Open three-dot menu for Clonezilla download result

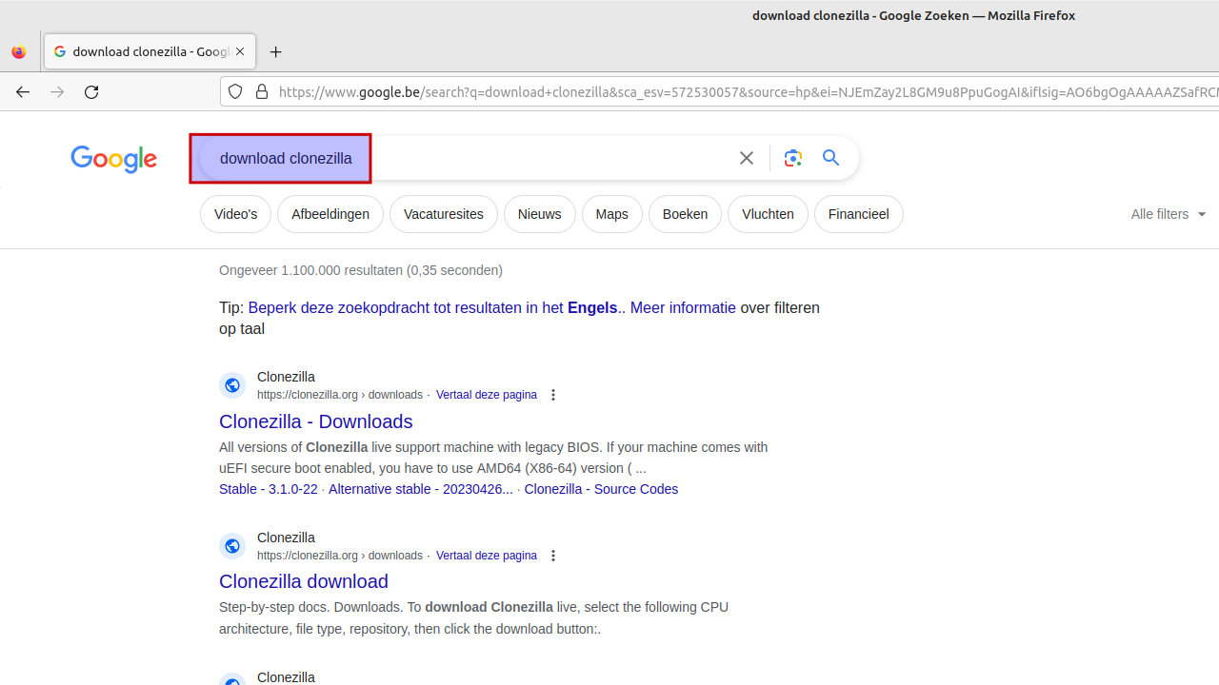tap(553, 556)
